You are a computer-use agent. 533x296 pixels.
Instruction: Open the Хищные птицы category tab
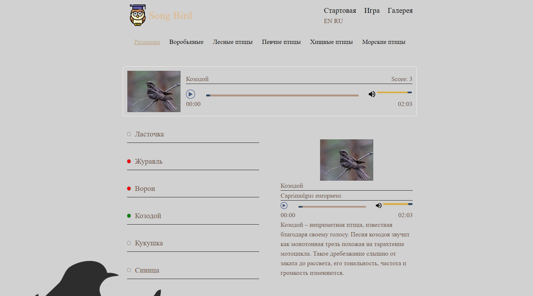click(x=331, y=42)
